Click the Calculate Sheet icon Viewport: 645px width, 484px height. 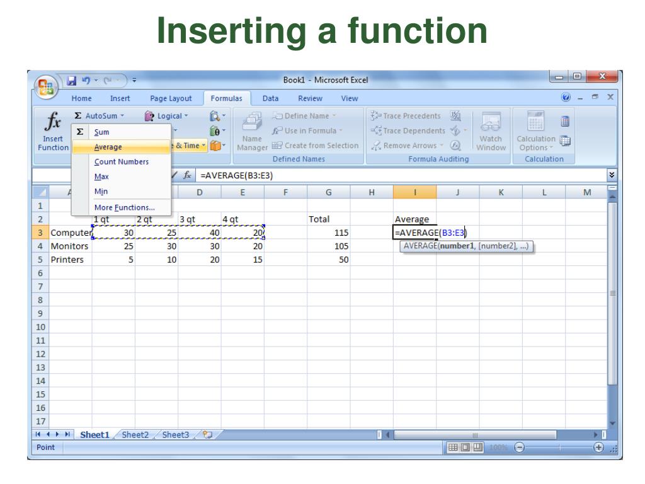point(565,141)
